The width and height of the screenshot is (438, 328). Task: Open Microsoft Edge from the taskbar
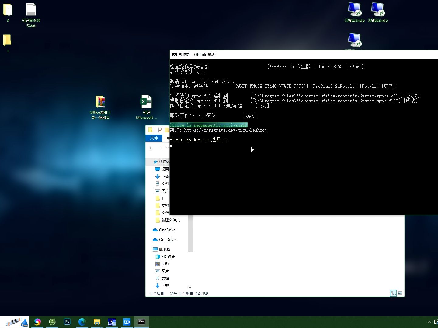(82, 322)
